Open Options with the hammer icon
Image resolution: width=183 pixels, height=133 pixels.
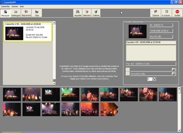point(156,13)
